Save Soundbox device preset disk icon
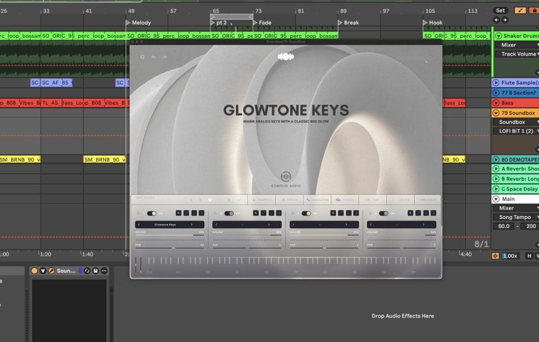 click(96, 271)
